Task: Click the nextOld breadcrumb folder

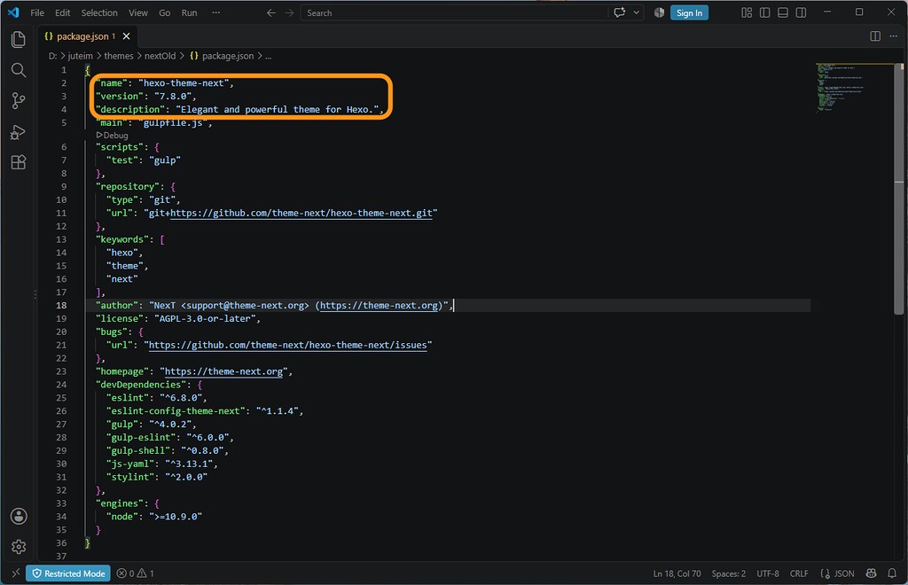Action: (x=160, y=56)
